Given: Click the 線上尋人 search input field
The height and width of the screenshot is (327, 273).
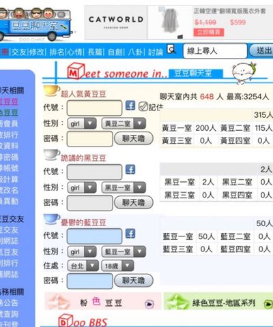Looking at the screenshot, I should pyautogui.click(x=215, y=51).
